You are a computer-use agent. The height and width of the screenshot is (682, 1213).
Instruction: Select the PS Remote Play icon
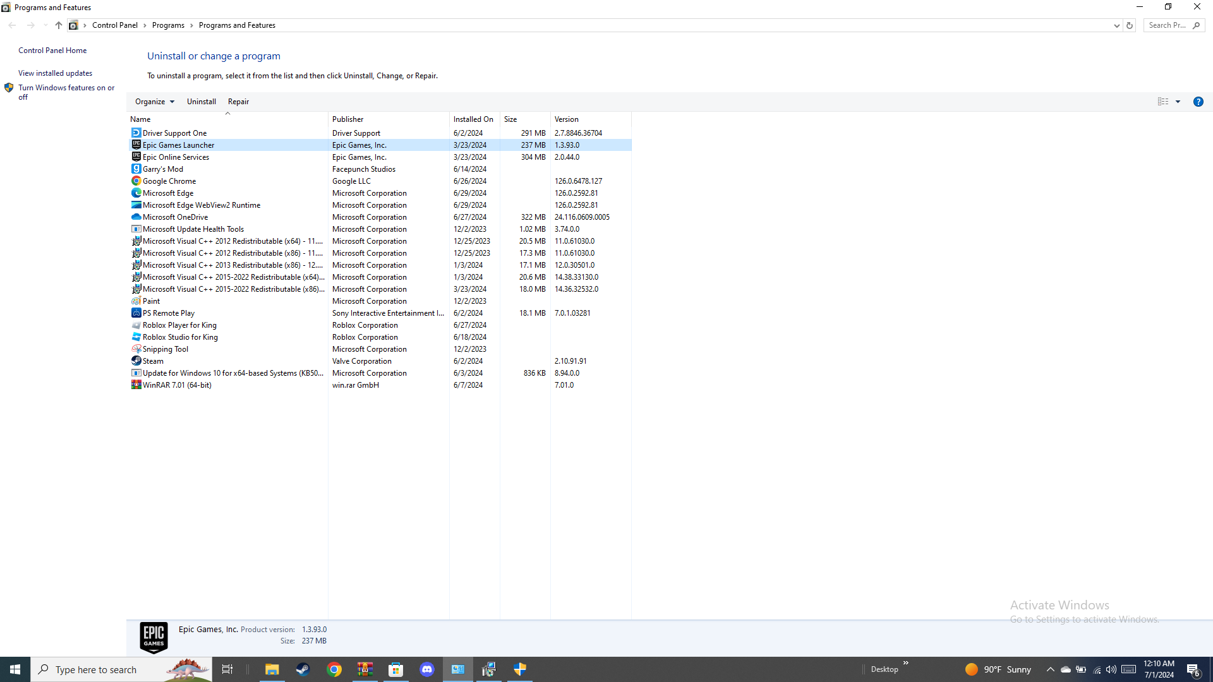pyautogui.click(x=136, y=313)
